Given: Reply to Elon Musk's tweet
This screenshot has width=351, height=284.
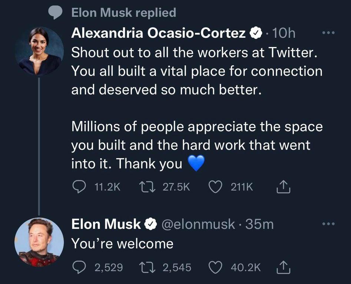Looking at the screenshot, I should coord(78,267).
